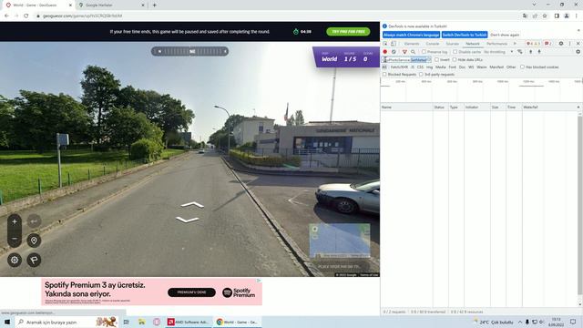Sort requests by the Status column header
The height and width of the screenshot is (328, 583).
pos(441,108)
